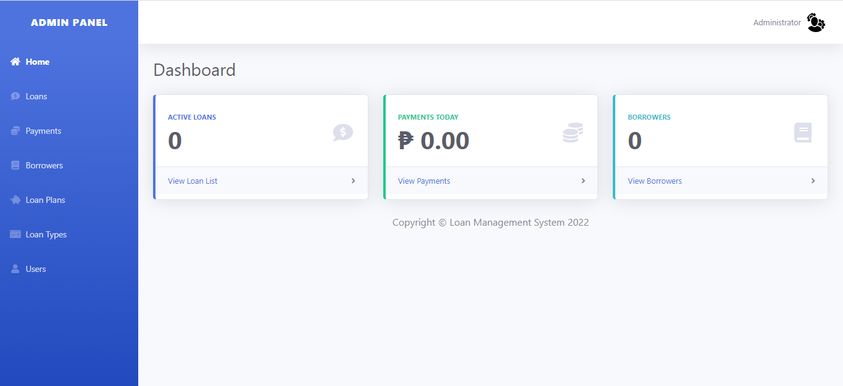Click the Loan Types card icon
Screen dimensions: 843x386
[x=15, y=234]
